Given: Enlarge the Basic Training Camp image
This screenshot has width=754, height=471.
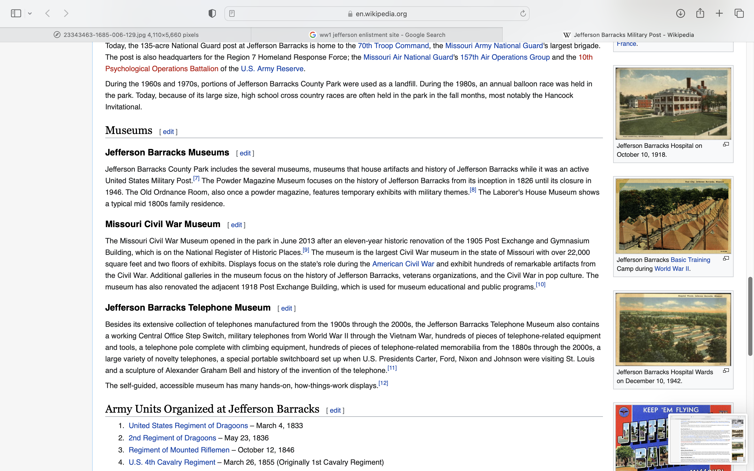Looking at the screenshot, I should [726, 258].
